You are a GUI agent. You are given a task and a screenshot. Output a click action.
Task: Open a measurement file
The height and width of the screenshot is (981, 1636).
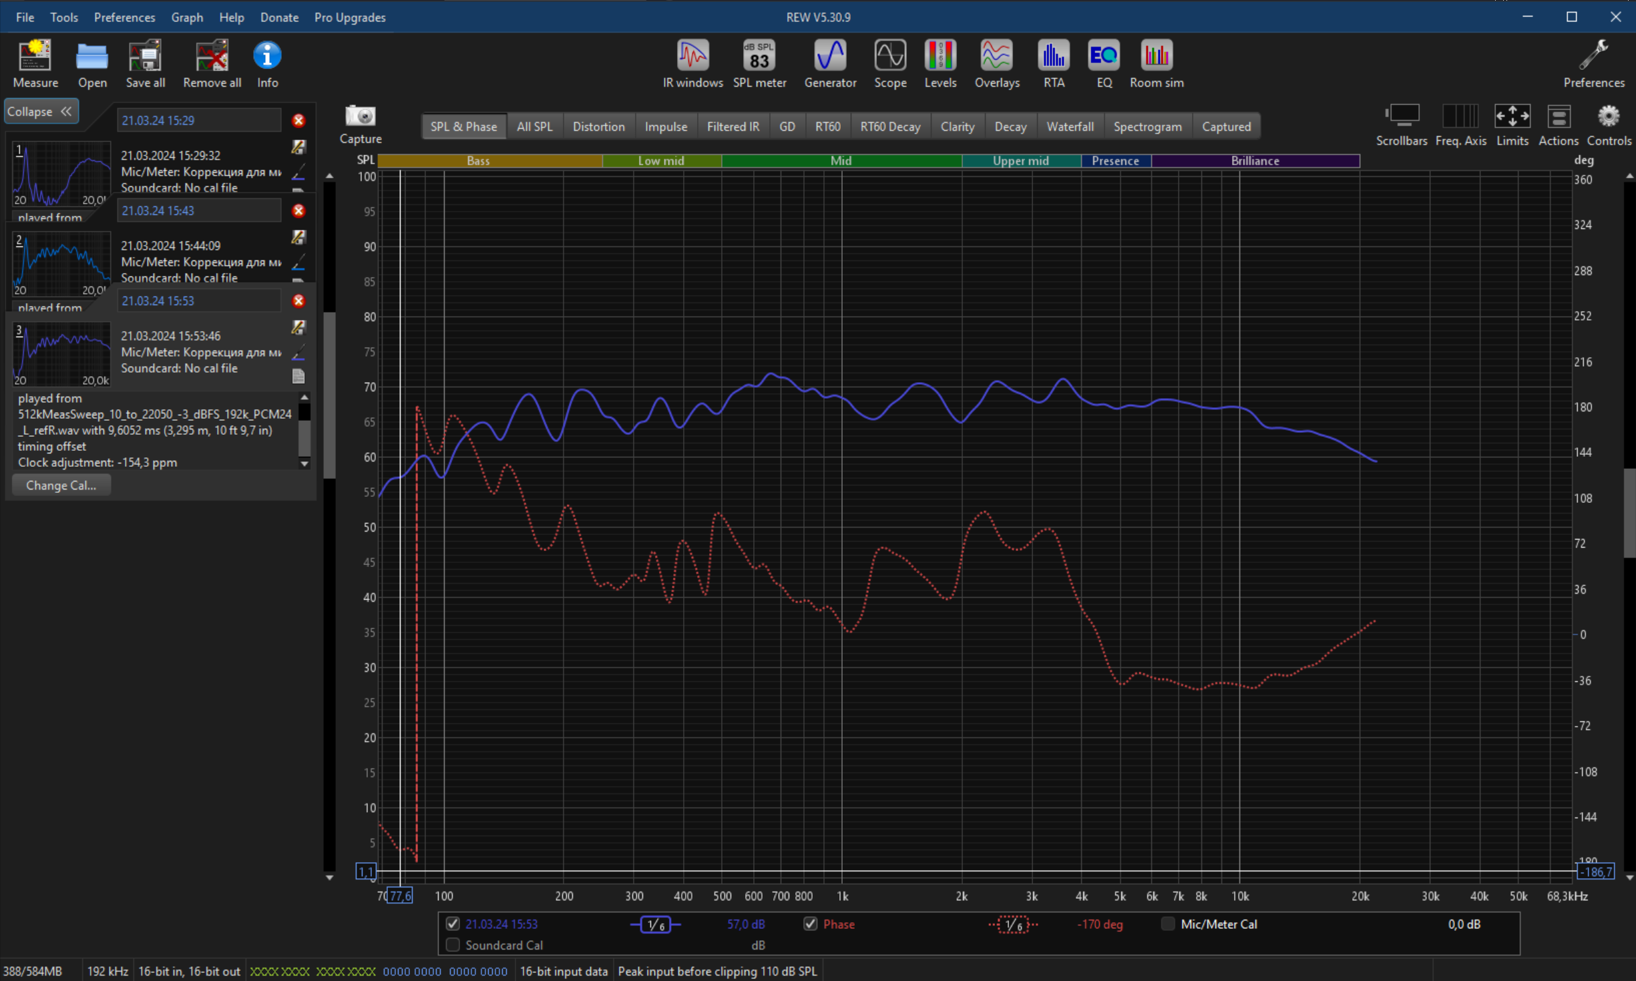[x=92, y=64]
